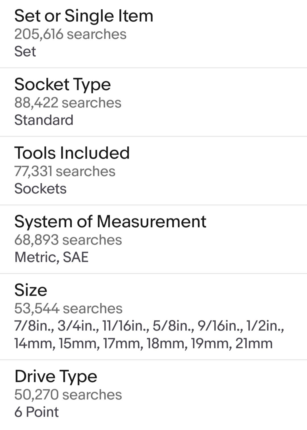Tap the 53,544 searches count
307x430 pixels.
click(x=68, y=308)
